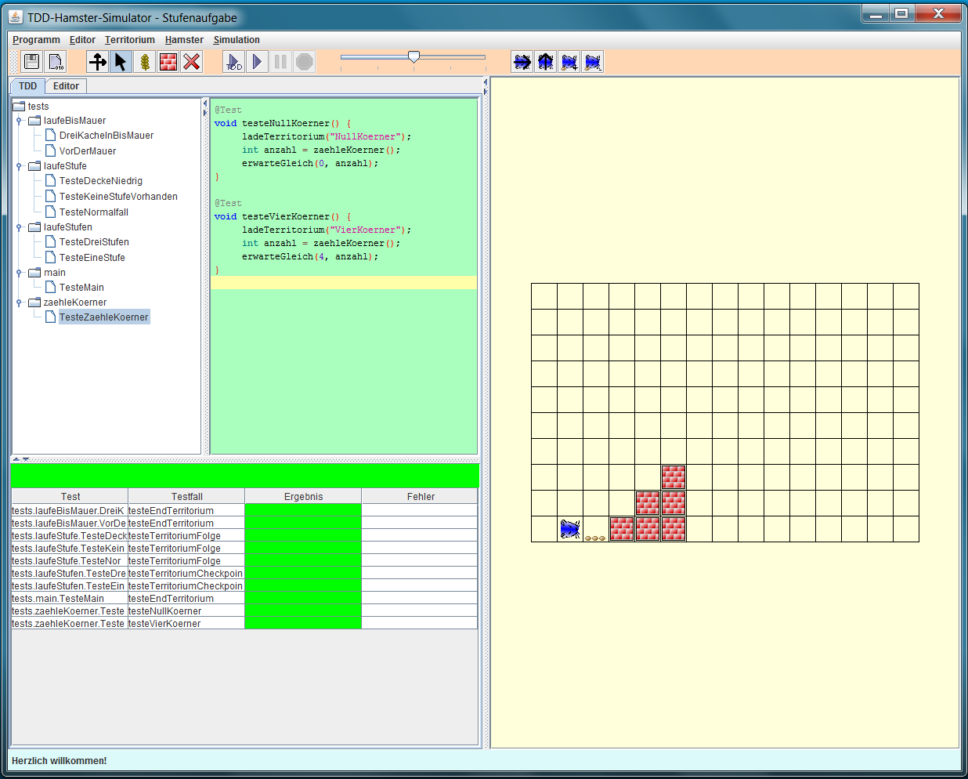This screenshot has height=779, width=968.
Task: Open the TesteNormalfall test file
Action: click(x=93, y=212)
